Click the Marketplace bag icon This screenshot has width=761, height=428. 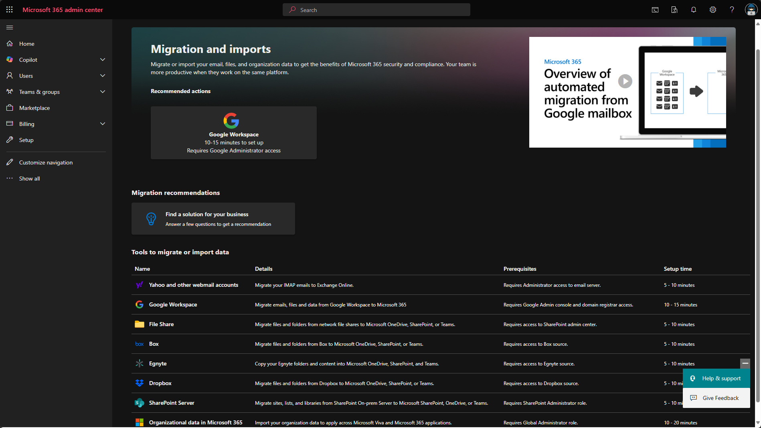pyautogui.click(x=10, y=108)
